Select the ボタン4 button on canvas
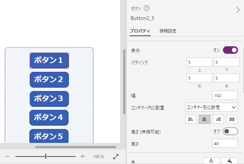This screenshot has width=244, height=164. point(49,118)
